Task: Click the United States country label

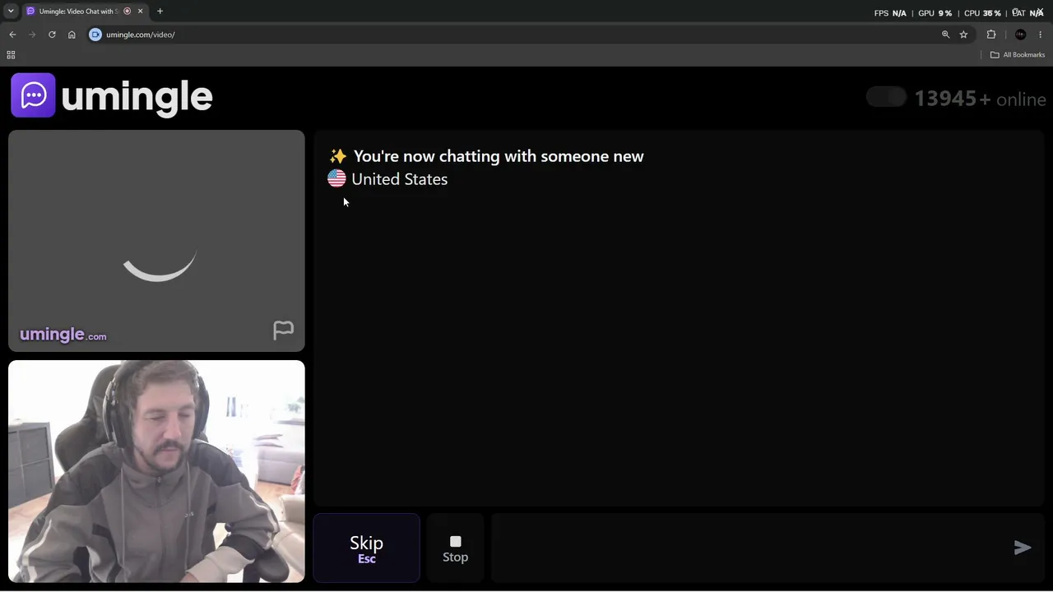Action: pyautogui.click(x=399, y=179)
